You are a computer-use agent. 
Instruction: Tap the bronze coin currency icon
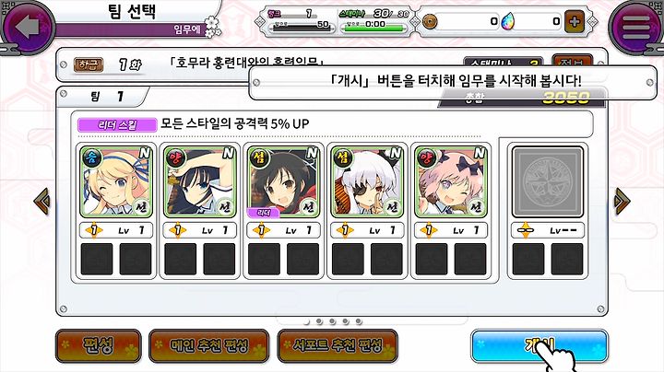tap(430, 21)
